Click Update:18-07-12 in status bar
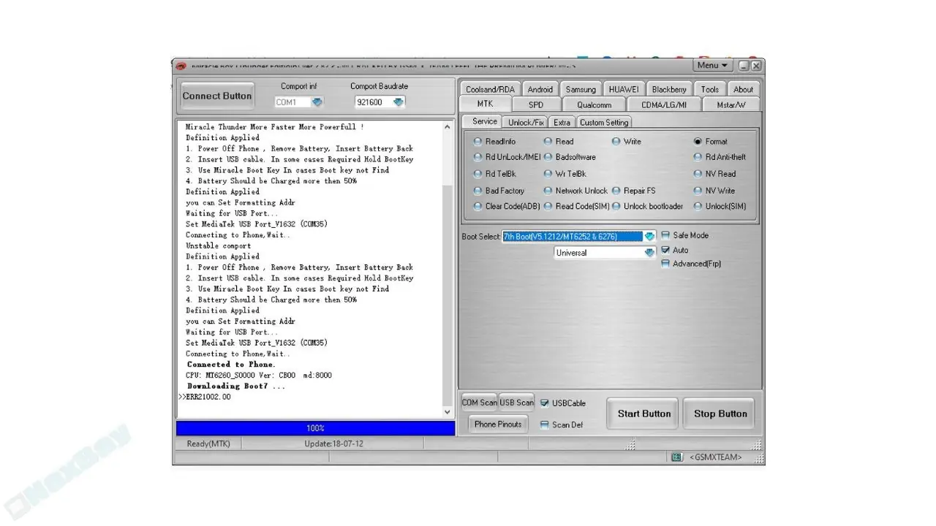The height and width of the screenshot is (526, 936). pos(333,443)
